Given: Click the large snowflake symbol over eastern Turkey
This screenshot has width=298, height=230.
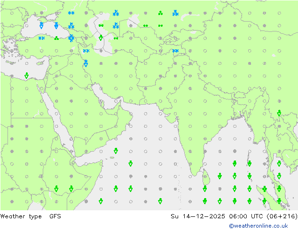Looking at the screenshot, I should 71,38.
